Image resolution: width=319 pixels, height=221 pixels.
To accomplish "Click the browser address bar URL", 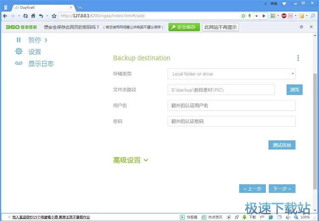I will click(x=103, y=16).
